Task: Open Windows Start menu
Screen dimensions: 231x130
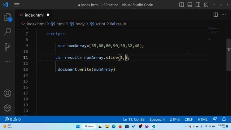Action: tap(78, 126)
